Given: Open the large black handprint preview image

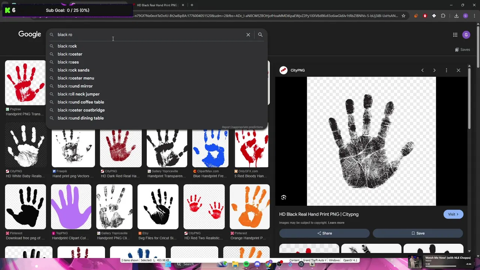Looking at the screenshot, I should coord(371,141).
